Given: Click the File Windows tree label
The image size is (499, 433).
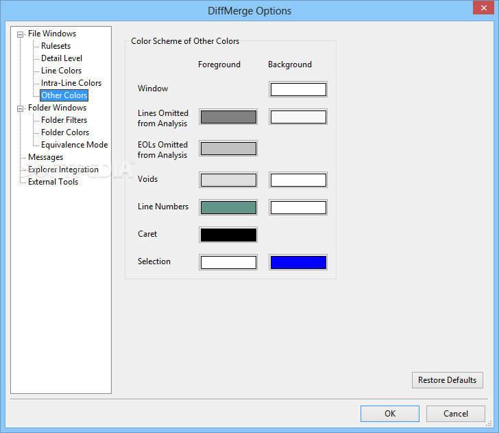Looking at the screenshot, I should (x=52, y=34).
